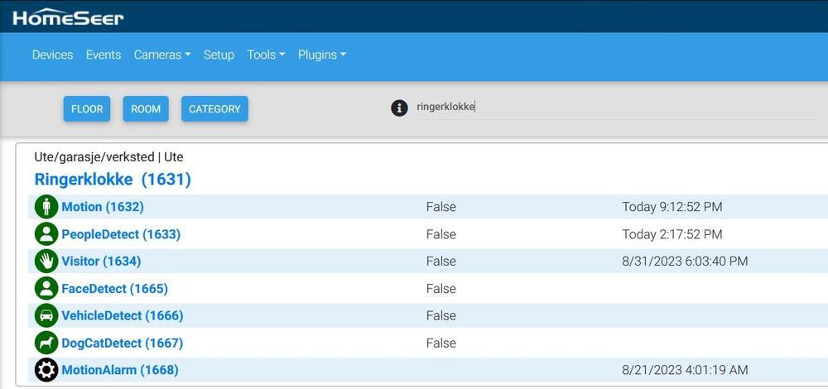Open the Tools dropdown menu

click(x=265, y=55)
